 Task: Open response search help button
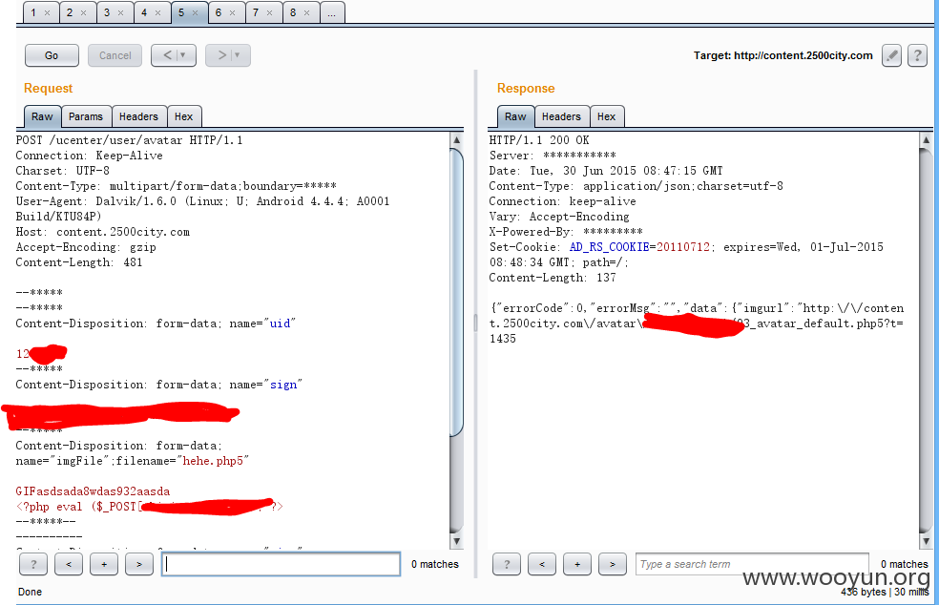coord(507,564)
